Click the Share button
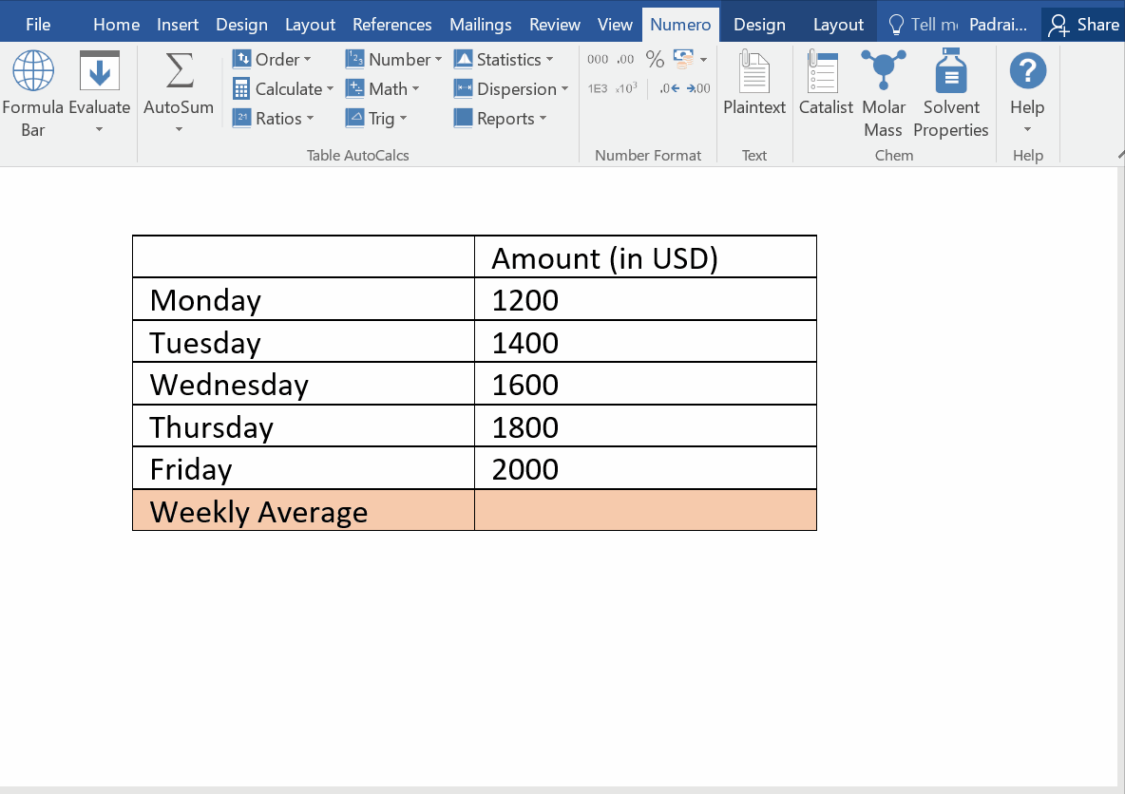The image size is (1125, 794). pyautogui.click(x=1083, y=25)
